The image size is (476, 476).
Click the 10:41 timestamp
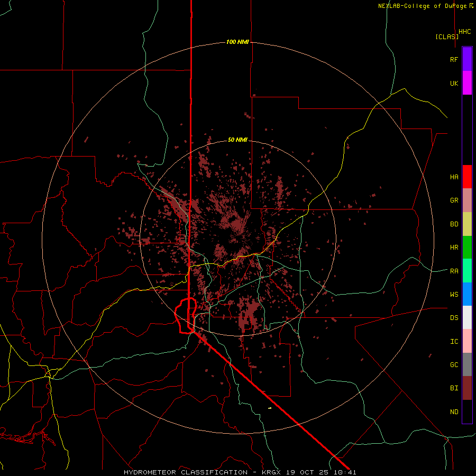coord(346,472)
